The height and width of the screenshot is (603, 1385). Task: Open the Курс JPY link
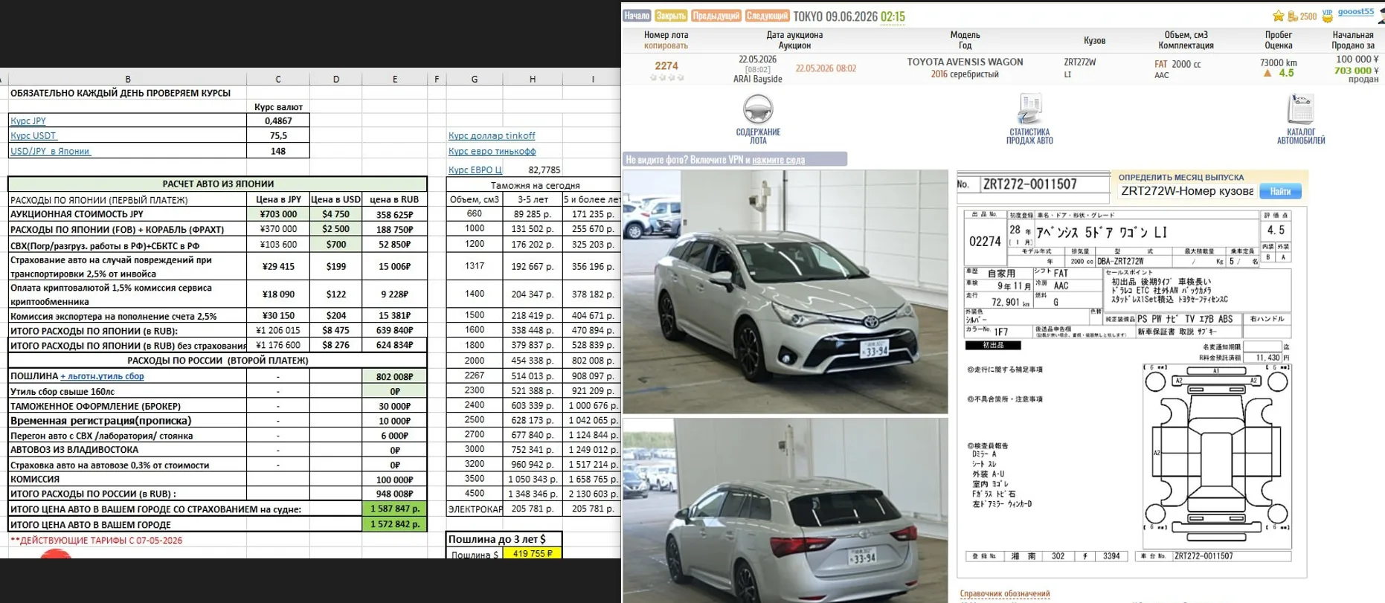point(28,121)
